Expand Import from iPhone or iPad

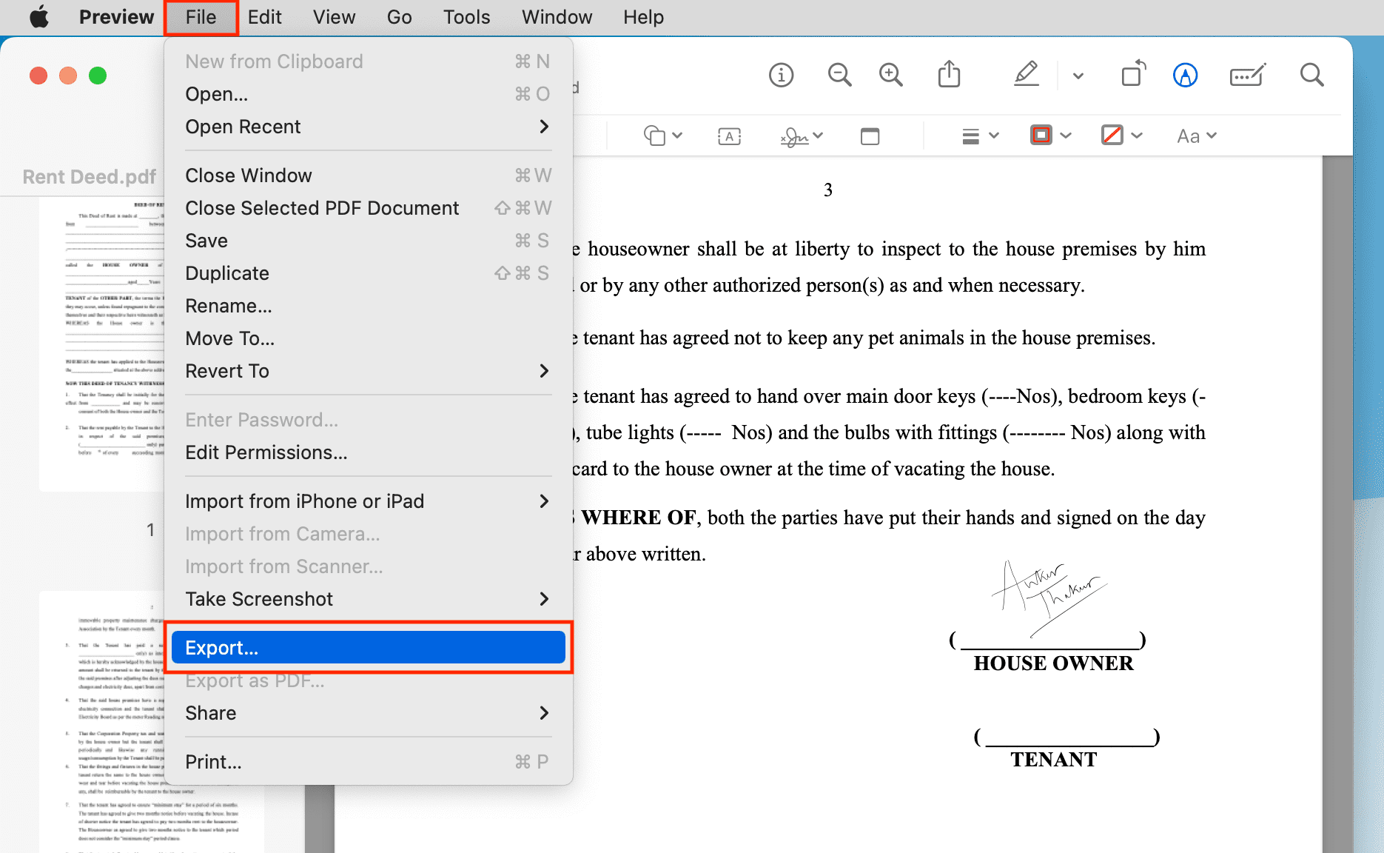368,501
